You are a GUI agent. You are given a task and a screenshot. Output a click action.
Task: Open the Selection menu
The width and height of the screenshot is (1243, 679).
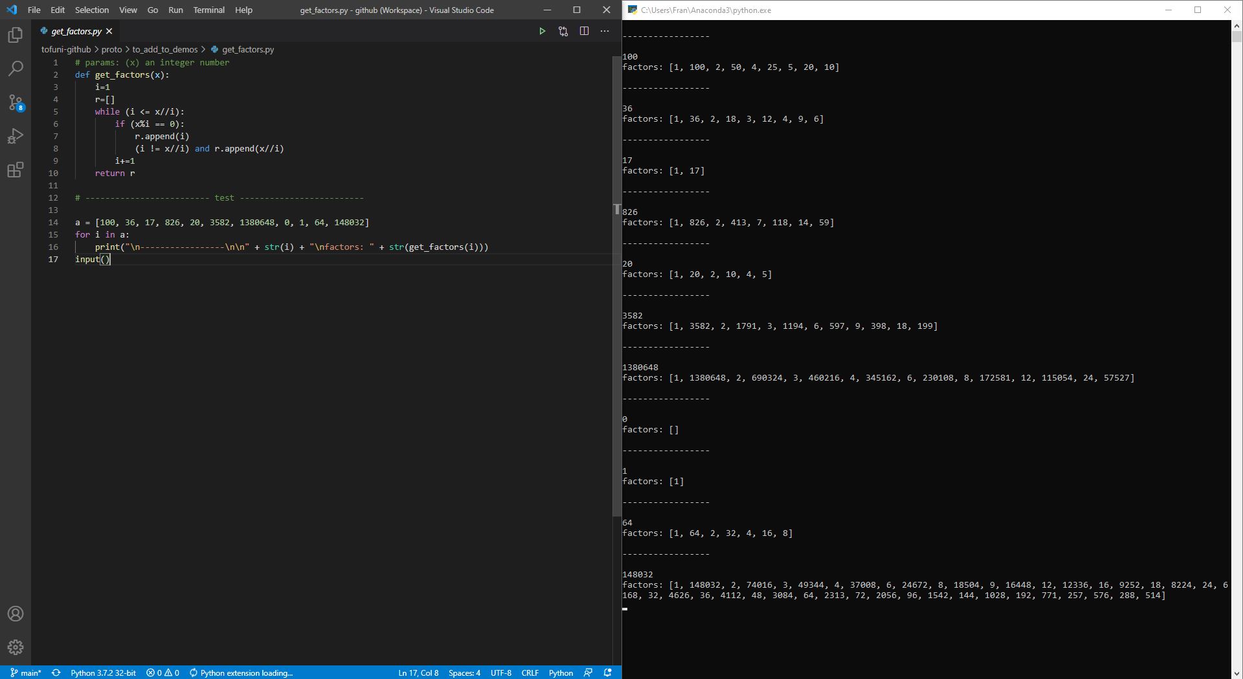(x=92, y=10)
